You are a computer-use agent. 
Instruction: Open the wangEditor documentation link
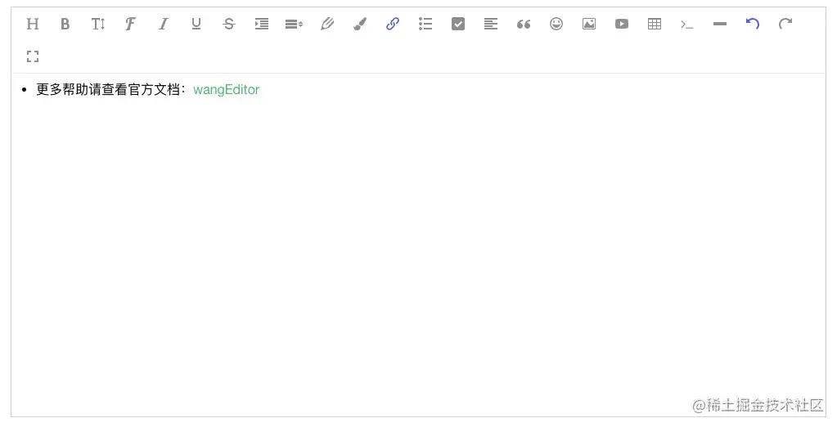[x=227, y=90]
